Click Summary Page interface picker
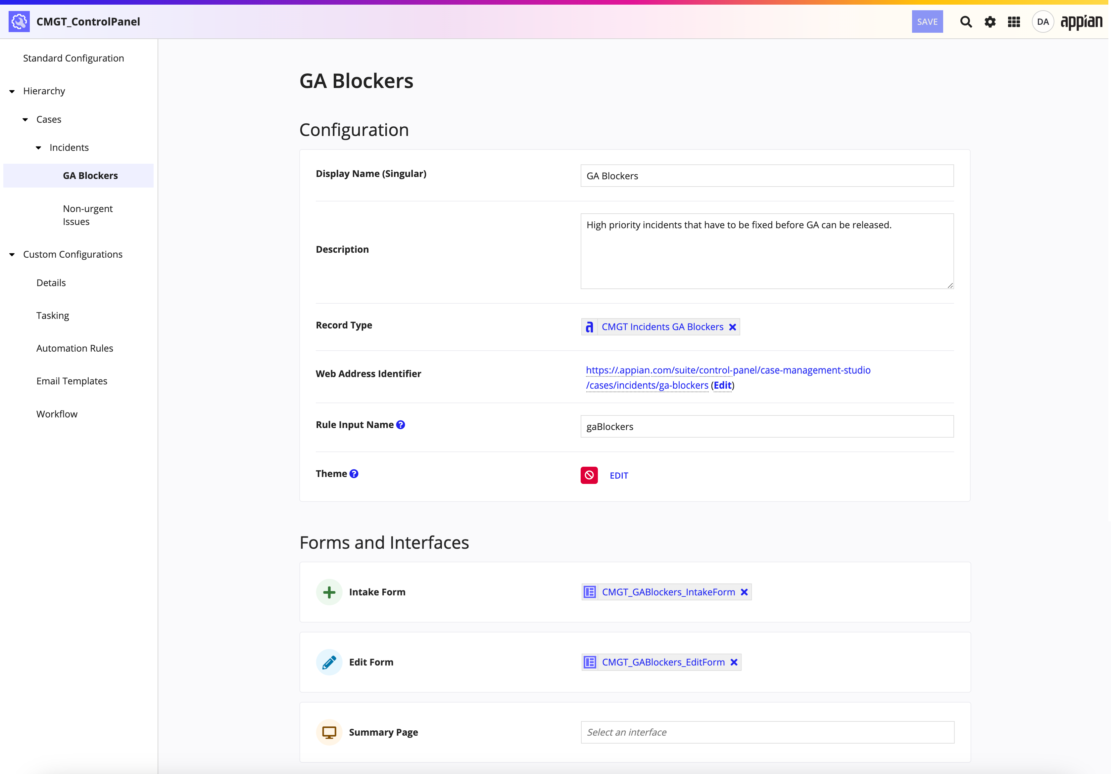Viewport: 1111px width, 774px height. pos(767,732)
